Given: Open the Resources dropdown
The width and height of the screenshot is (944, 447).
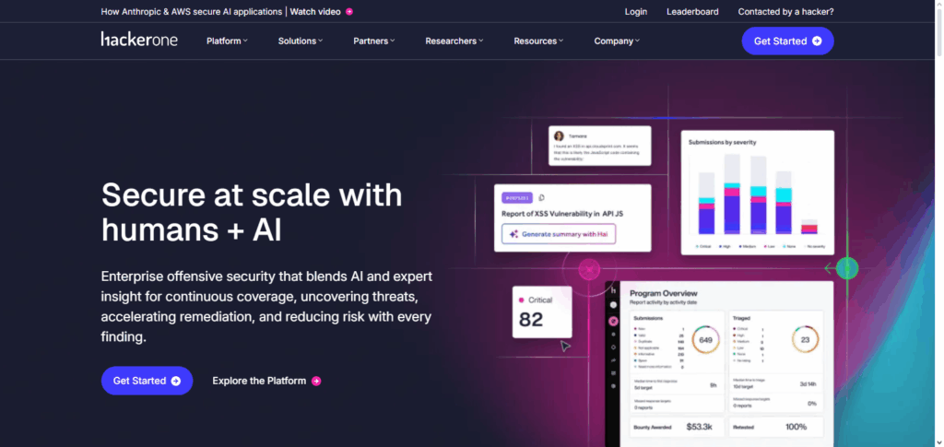Looking at the screenshot, I should [x=538, y=41].
